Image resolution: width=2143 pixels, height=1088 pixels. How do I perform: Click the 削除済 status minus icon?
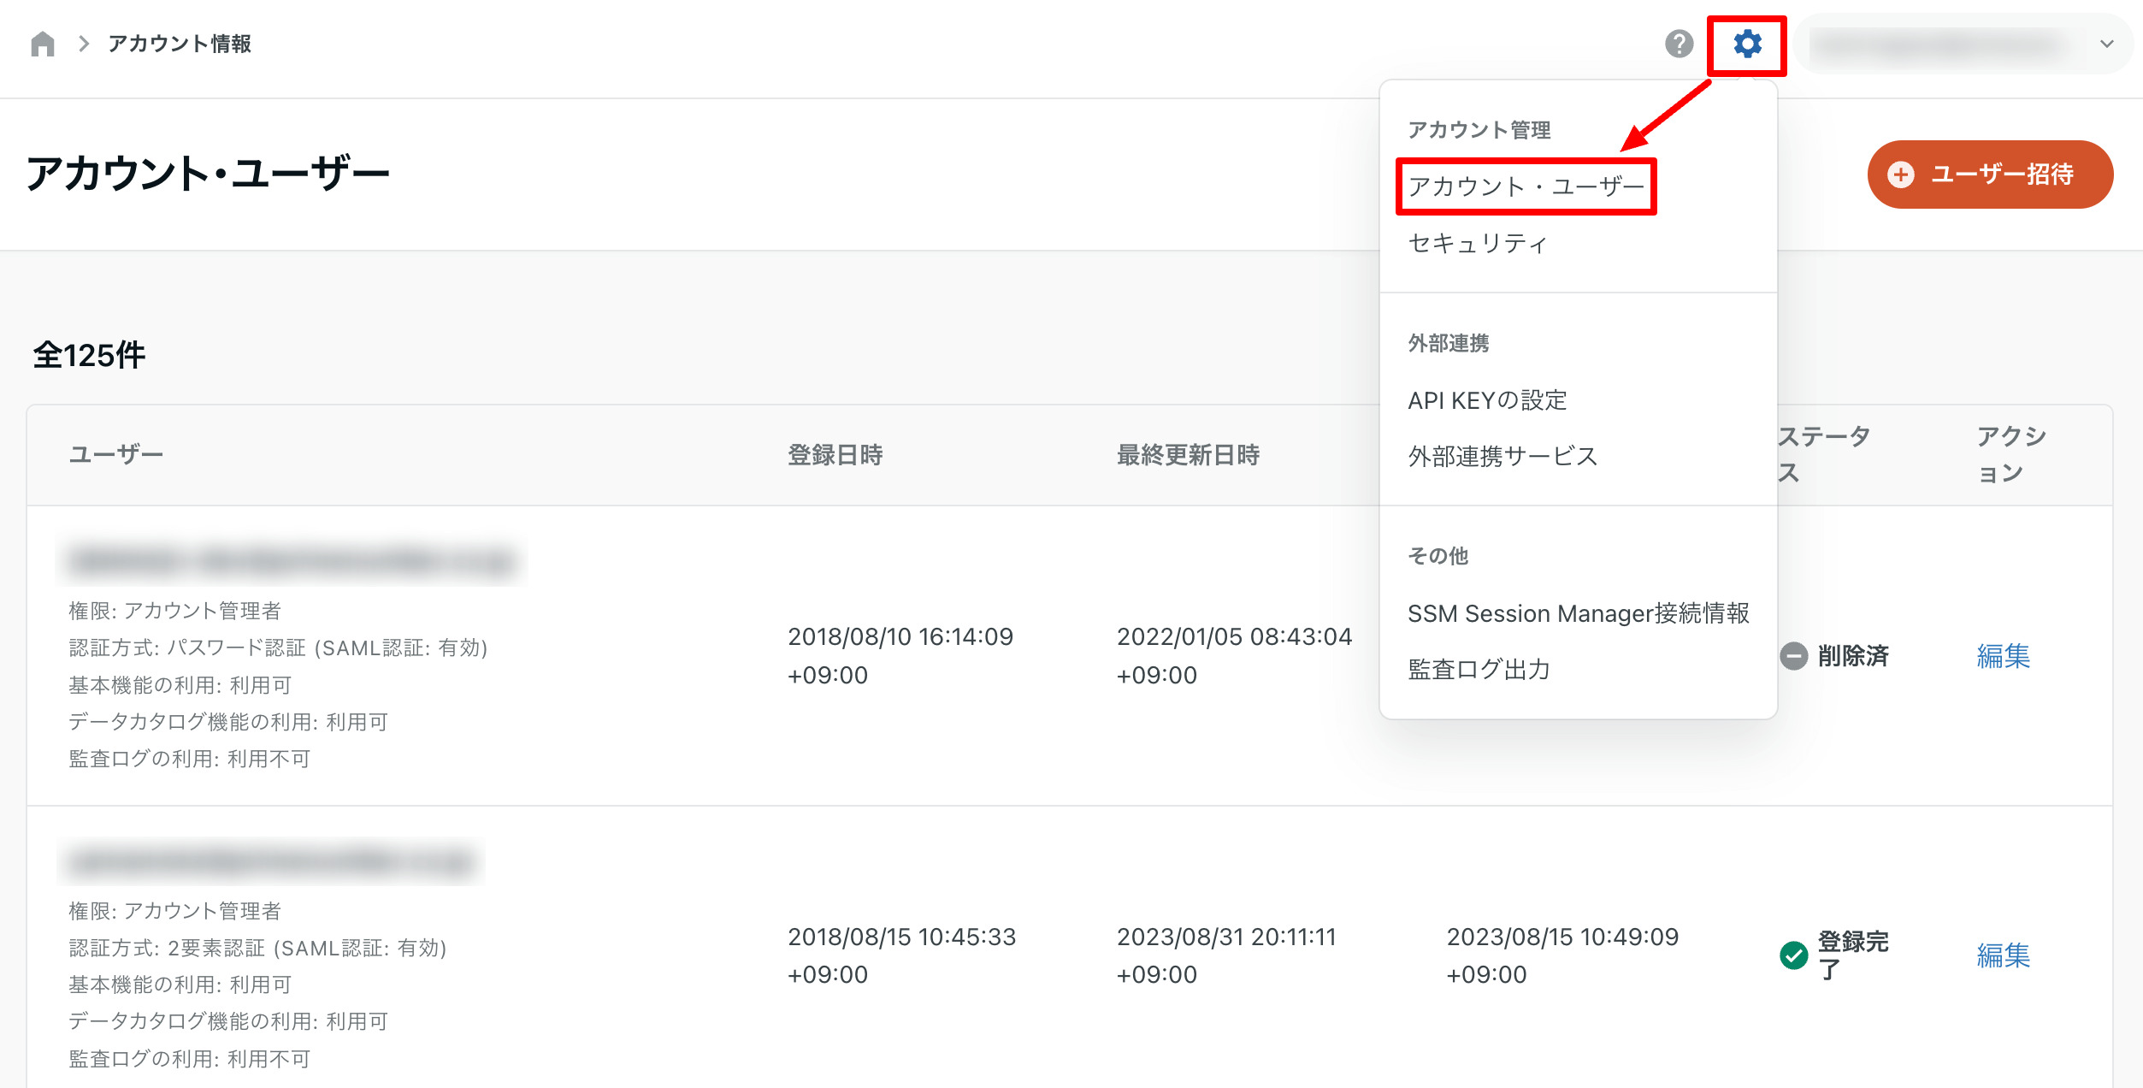(1793, 656)
